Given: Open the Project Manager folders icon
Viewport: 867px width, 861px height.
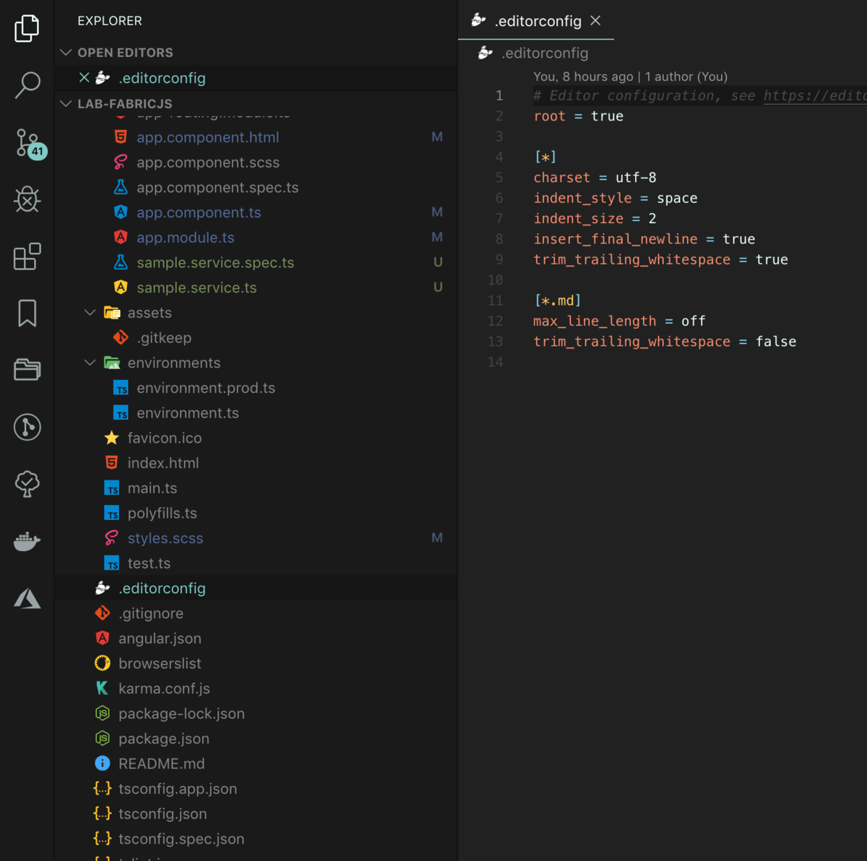Looking at the screenshot, I should pos(27,370).
